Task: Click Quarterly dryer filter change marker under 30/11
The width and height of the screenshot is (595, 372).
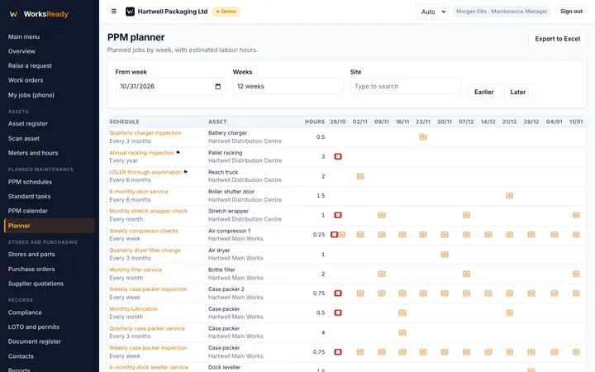Action: (445, 255)
